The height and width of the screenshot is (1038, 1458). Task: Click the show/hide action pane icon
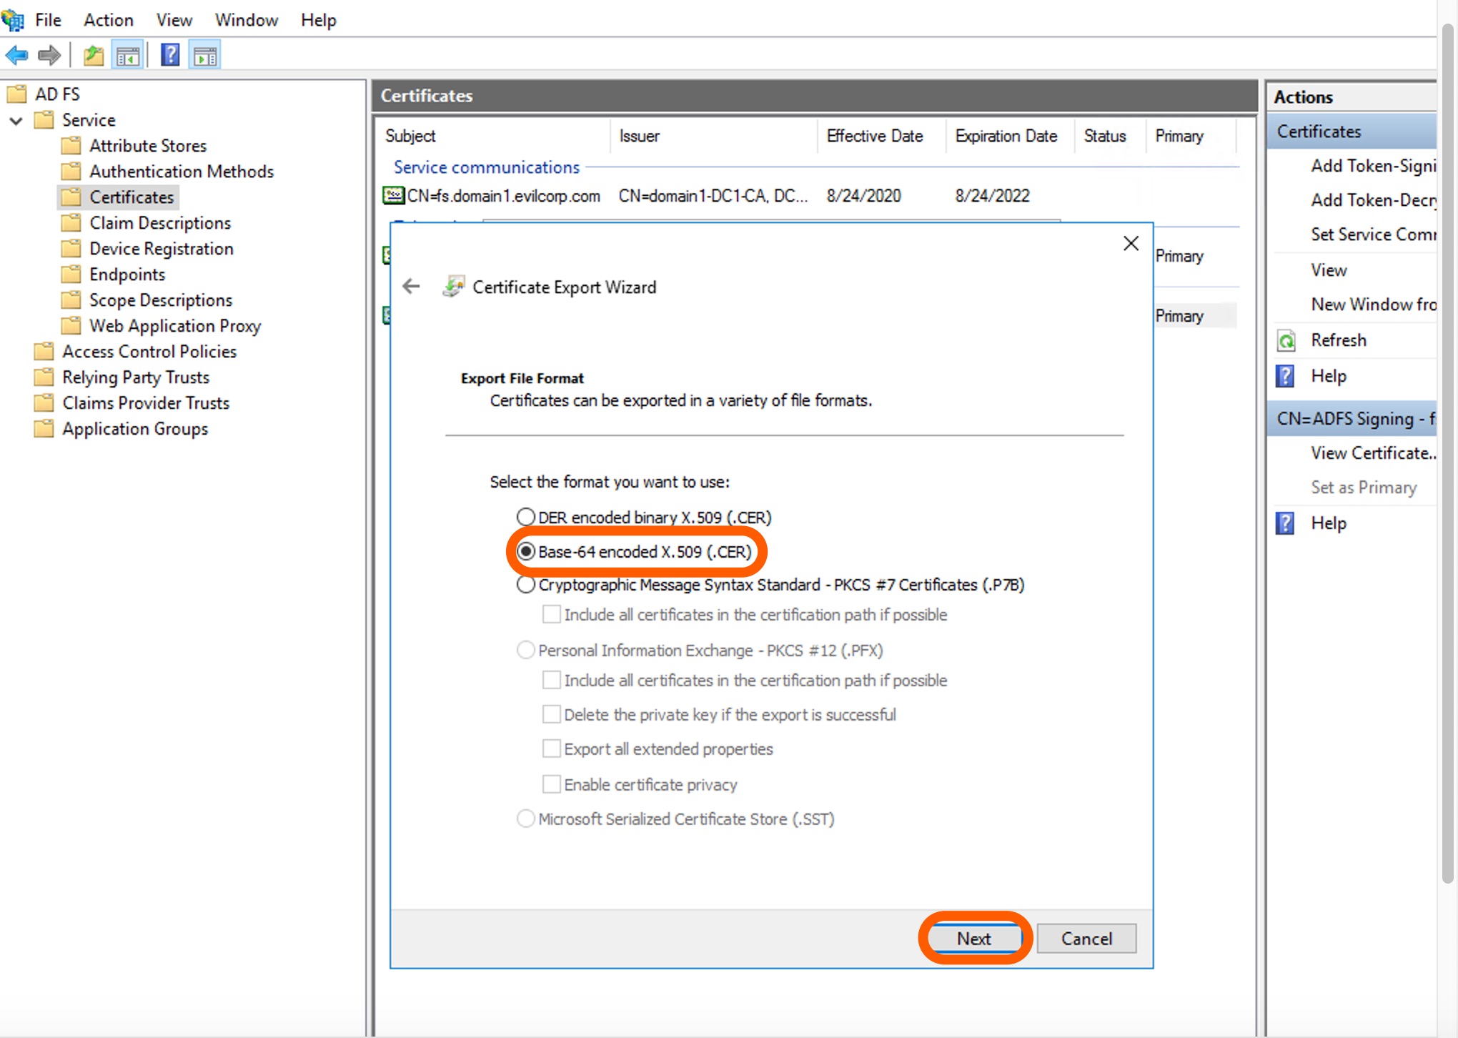205,55
